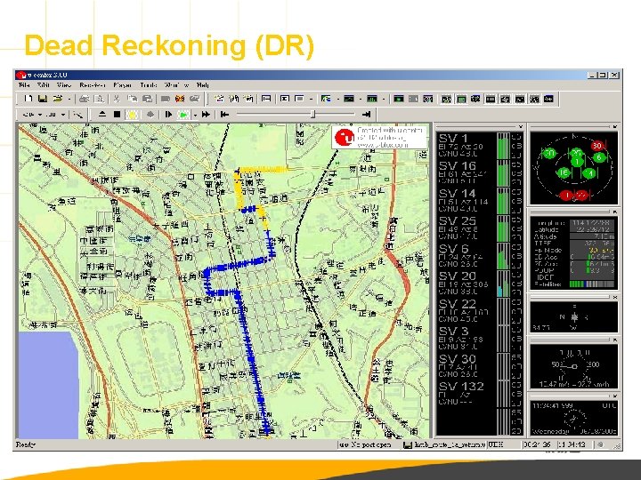Screen dimensions: 641x480
Task: Open the Tools menu
Action: tap(149, 85)
